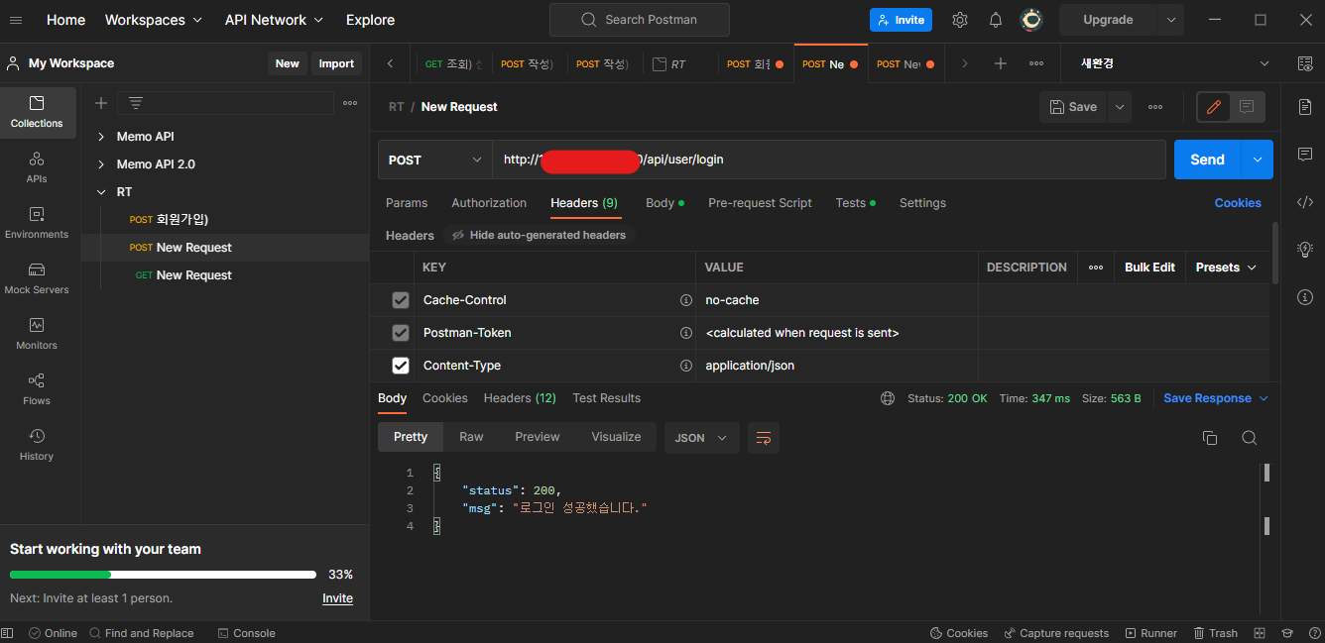The height and width of the screenshot is (643, 1325).
Task: Copy the response body
Action: 1210,438
